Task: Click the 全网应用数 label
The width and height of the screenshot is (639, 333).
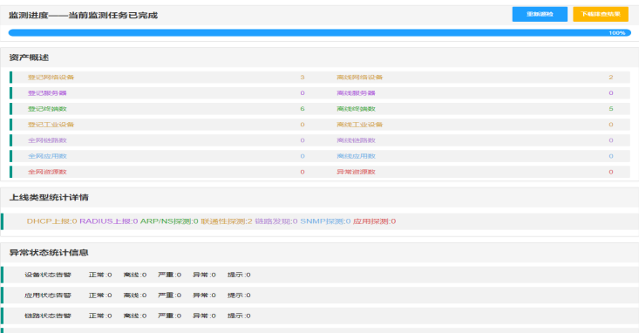Action: pyautogui.click(x=47, y=156)
